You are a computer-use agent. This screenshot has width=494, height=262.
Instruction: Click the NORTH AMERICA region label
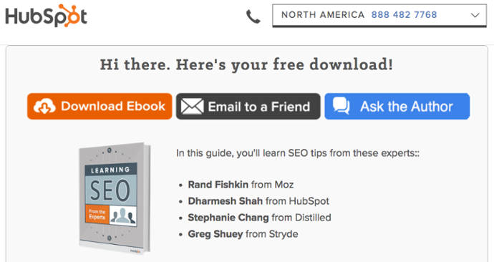[323, 15]
